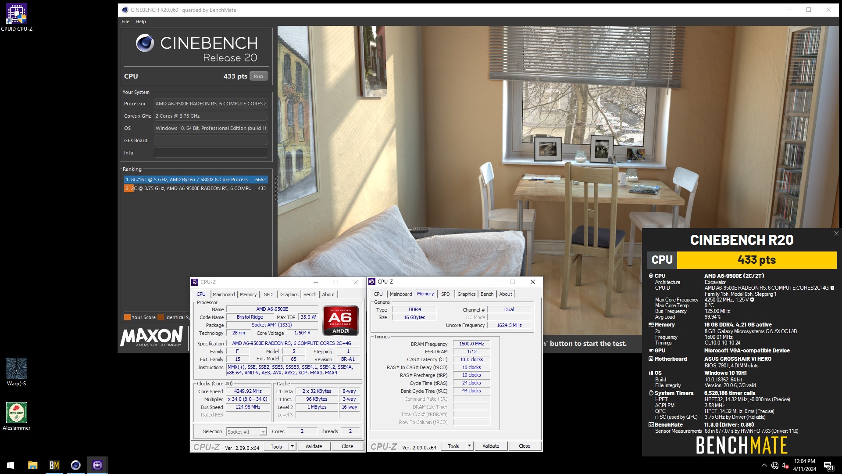The width and height of the screenshot is (842, 474).
Task: Open the Warp(-S desktop icon
Action: (x=17, y=372)
